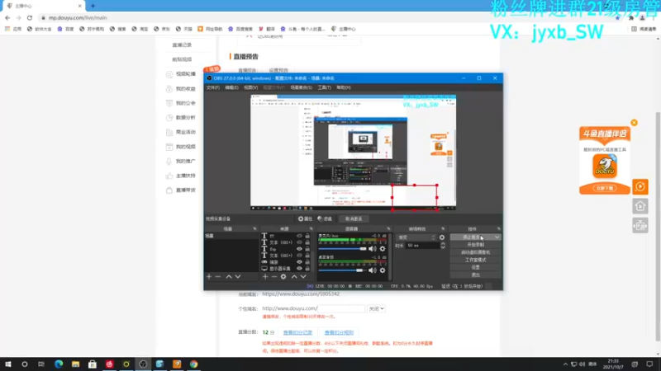Screen dimensions: 661x371
Task: Open Microsoft Edge from the taskbar
Action: 59,364
